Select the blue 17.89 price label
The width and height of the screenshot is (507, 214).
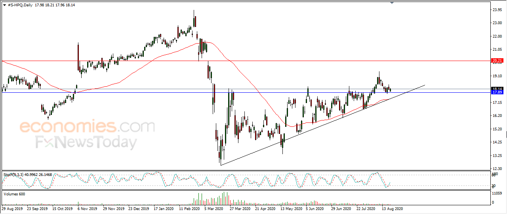[497, 92]
